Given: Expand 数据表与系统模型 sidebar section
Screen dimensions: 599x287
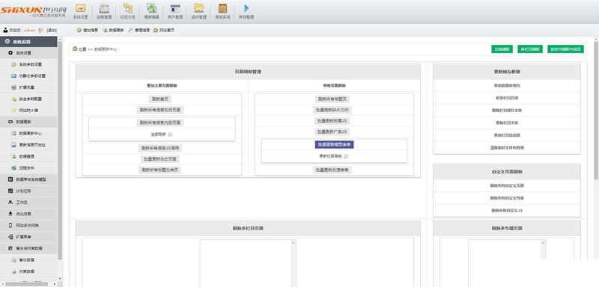Looking at the screenshot, I should click(x=28, y=179).
